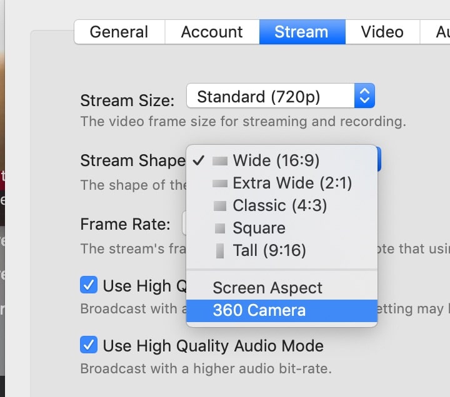Choose Extra Wide (2:1) stream shape
450x397 pixels.
(281, 183)
